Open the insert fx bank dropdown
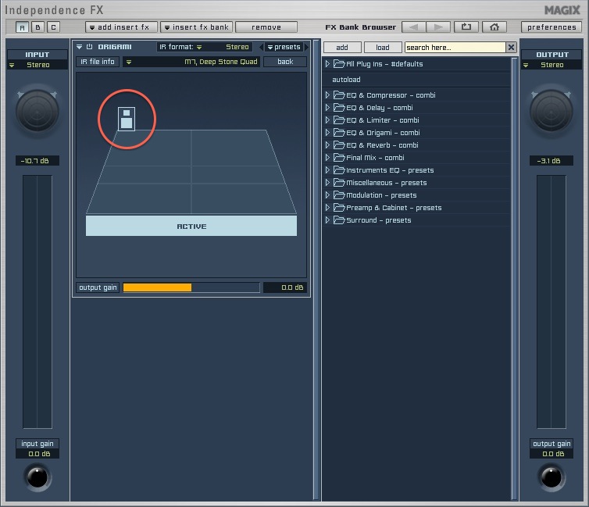The width and height of the screenshot is (589, 507). pos(196,27)
